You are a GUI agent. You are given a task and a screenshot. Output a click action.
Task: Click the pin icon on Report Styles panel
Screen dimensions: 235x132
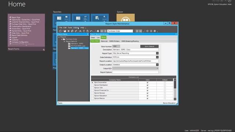tap(88, 34)
